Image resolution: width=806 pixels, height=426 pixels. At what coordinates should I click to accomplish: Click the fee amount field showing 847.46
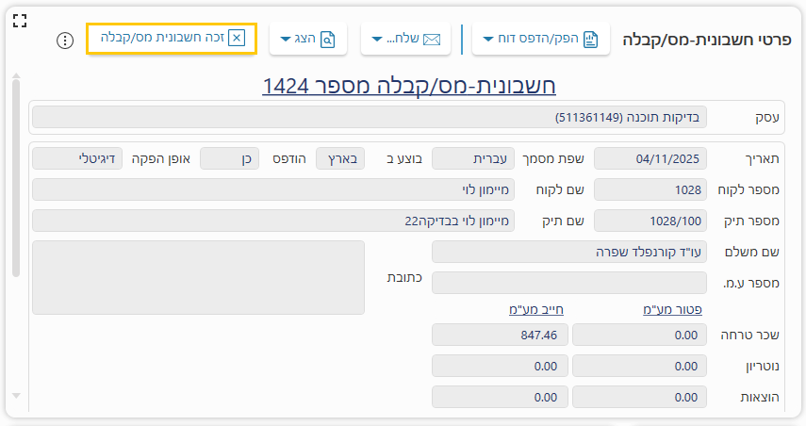pos(500,335)
